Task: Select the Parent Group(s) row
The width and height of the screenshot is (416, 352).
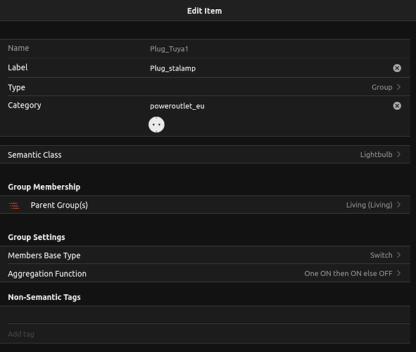Action: point(205,205)
